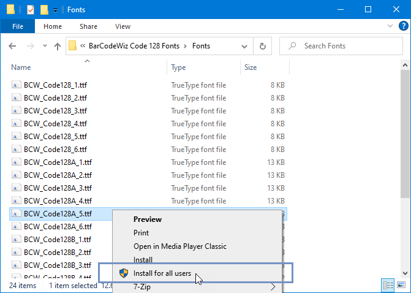Refresh the Fonts folder
The image size is (411, 293).
tap(262, 46)
